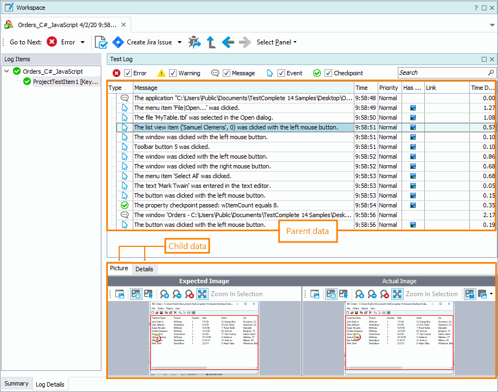
Task: Collapse the Orders_C#_JavaScript tree node
Action: point(7,71)
